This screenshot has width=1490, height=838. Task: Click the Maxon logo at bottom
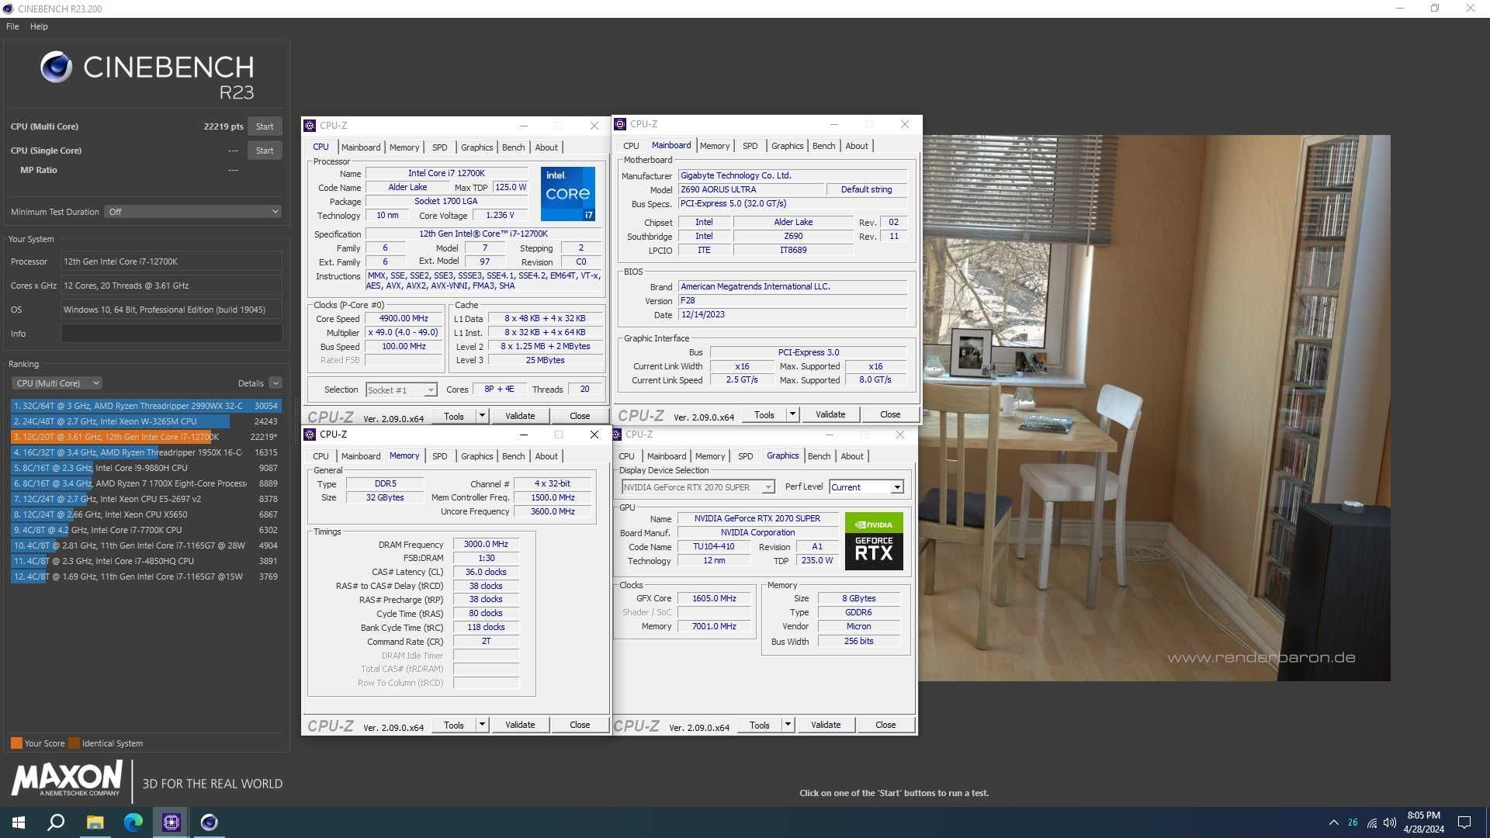coord(67,778)
